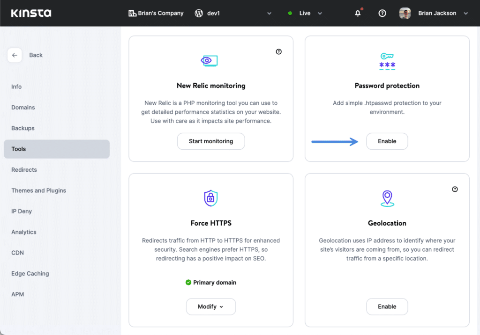Click the Force HTTPS description paragraph
The image size is (480, 335).
211,250
